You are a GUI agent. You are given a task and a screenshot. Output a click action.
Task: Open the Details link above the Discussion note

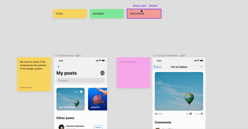pos(153,6)
